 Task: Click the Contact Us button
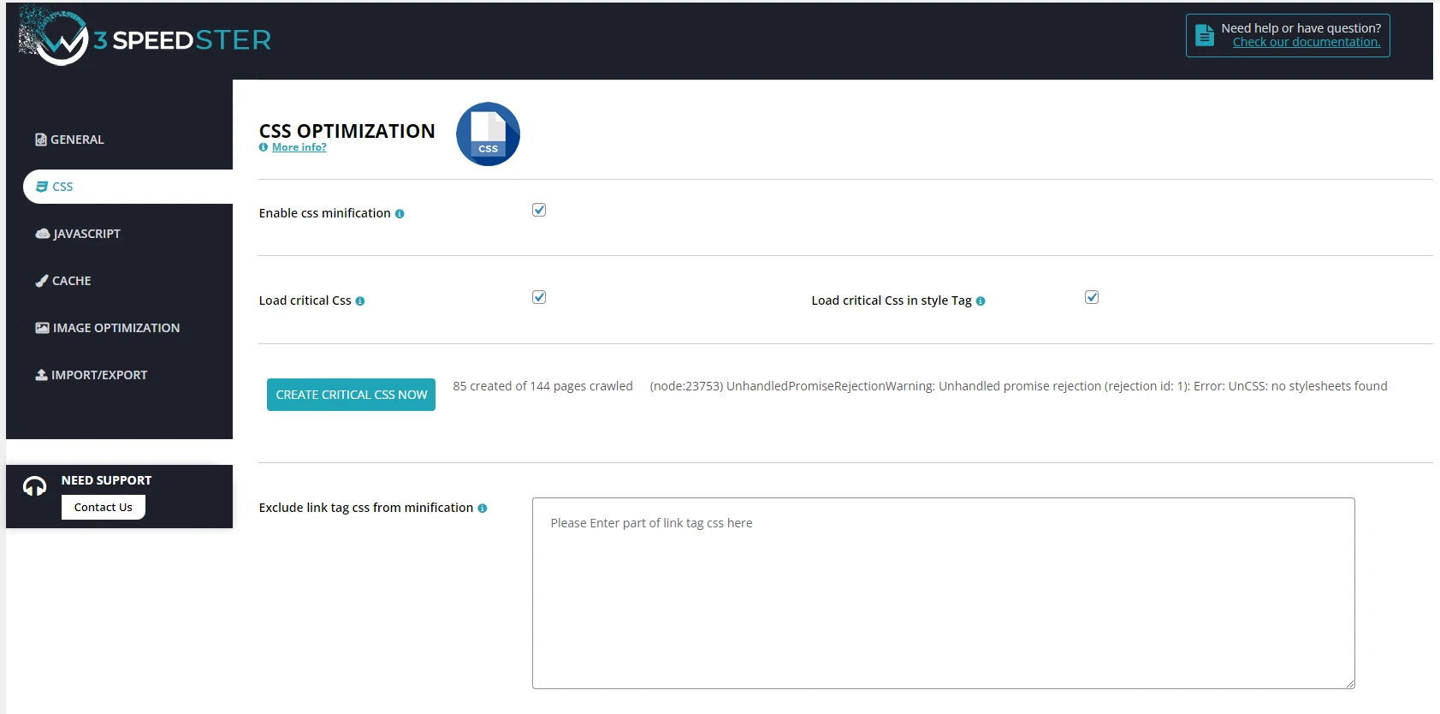click(x=103, y=507)
